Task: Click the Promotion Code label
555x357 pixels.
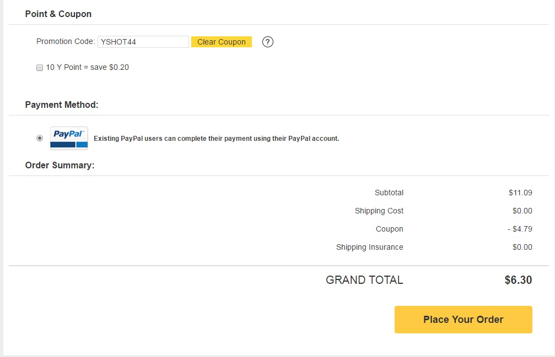Action: (x=66, y=41)
